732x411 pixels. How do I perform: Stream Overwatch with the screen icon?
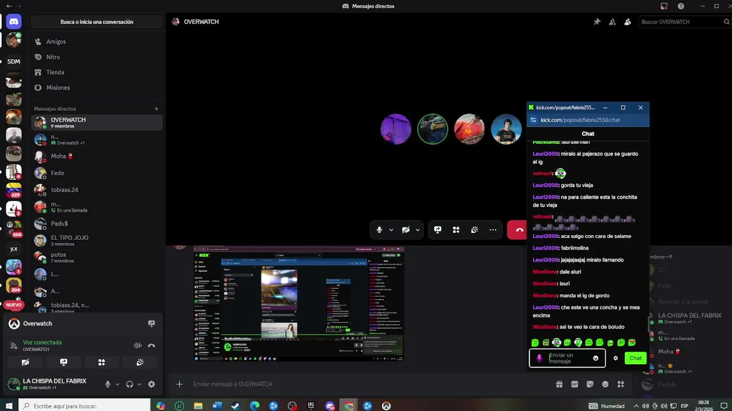coord(152,323)
